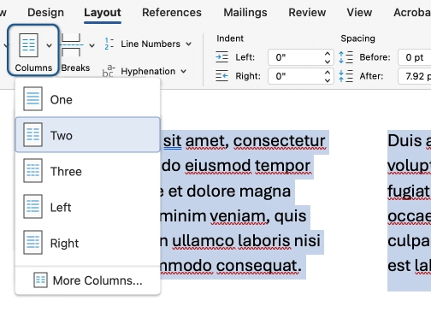Click the Spacing After value field
Image resolution: width=431 pixels, height=324 pixels.
coord(415,76)
